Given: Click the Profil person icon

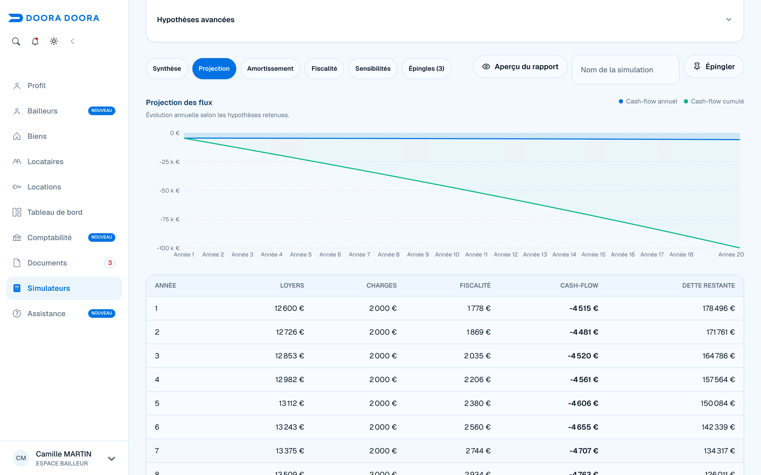Looking at the screenshot, I should [x=17, y=86].
